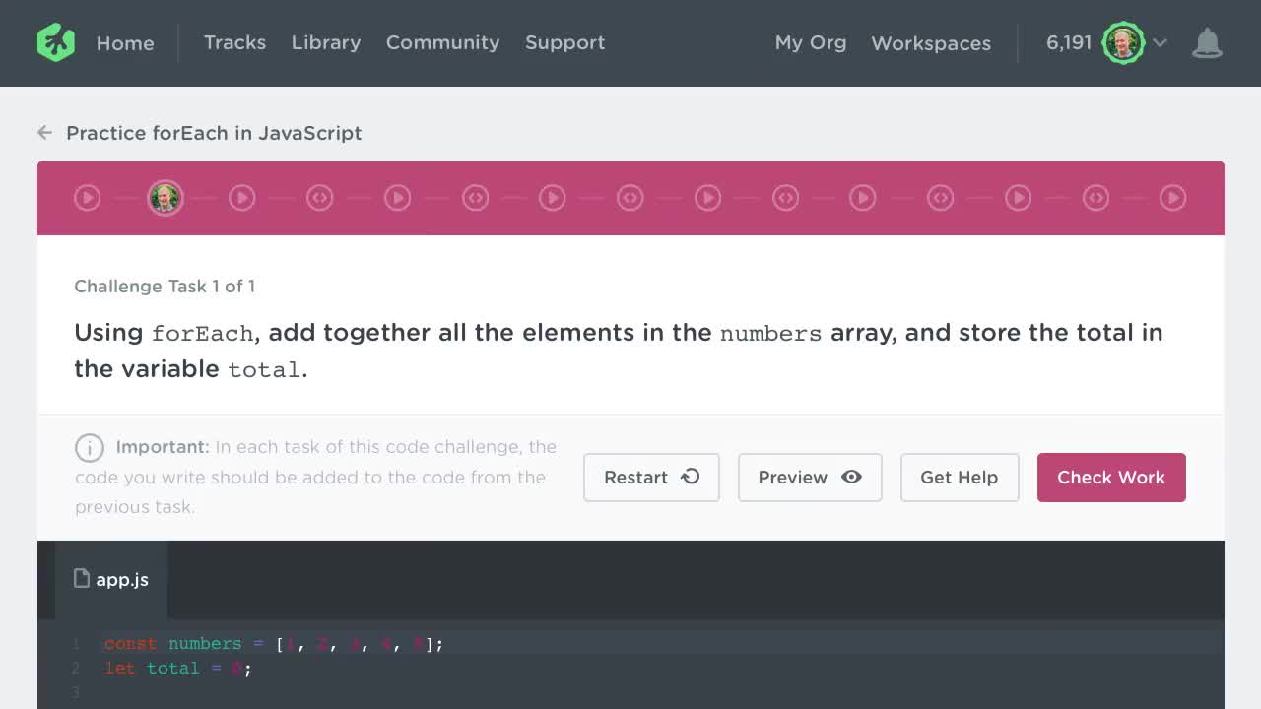1261x709 pixels.
Task: Click the back arrow beside the practice title
Action: pyautogui.click(x=44, y=133)
